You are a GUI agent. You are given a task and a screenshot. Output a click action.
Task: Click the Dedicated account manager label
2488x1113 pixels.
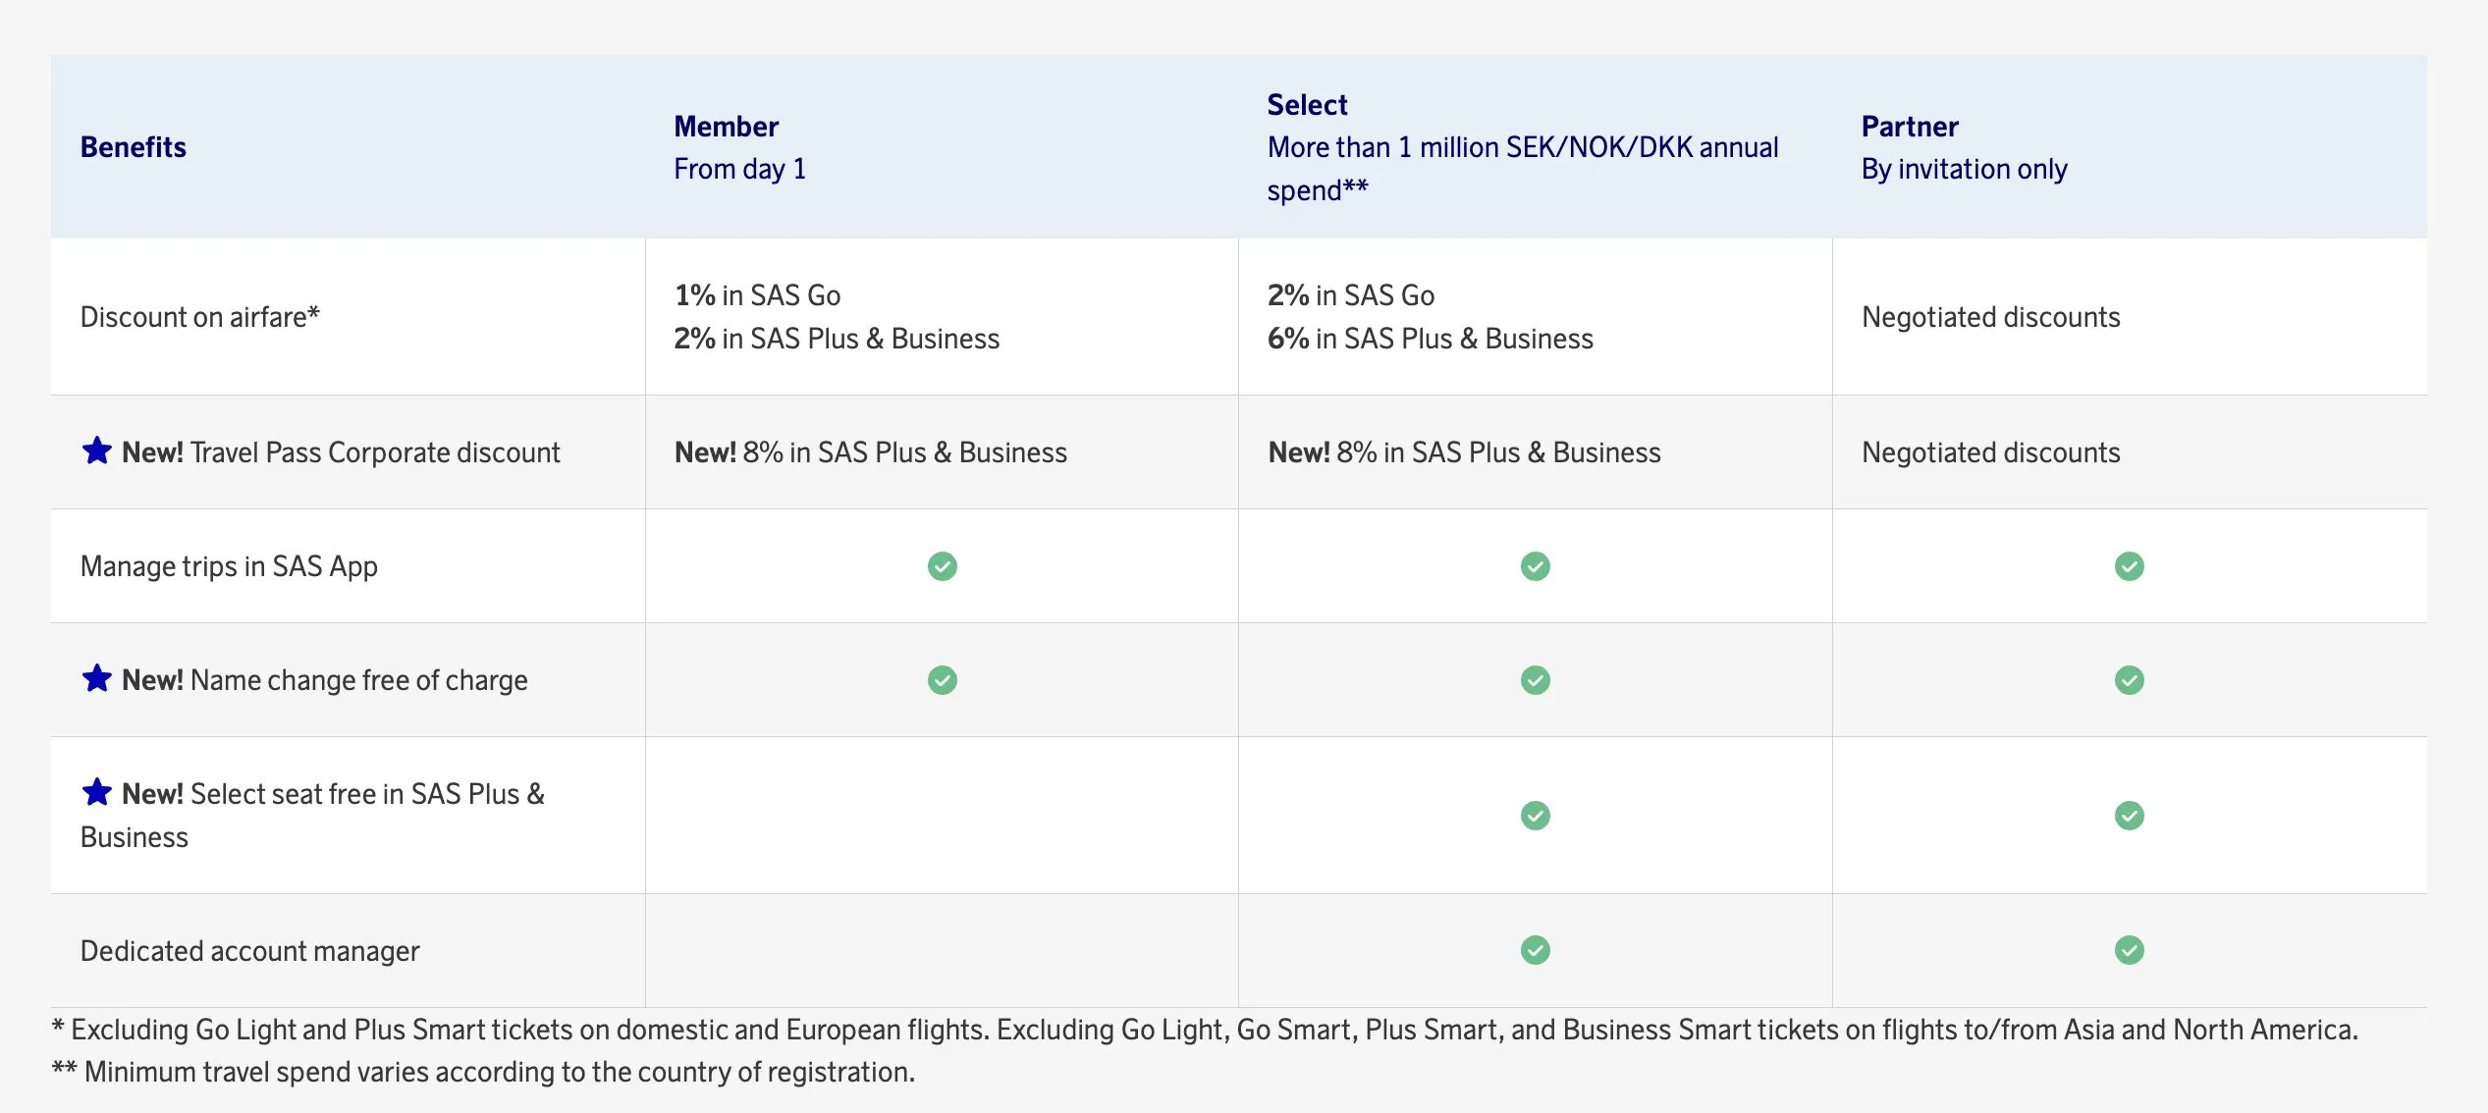click(x=249, y=951)
